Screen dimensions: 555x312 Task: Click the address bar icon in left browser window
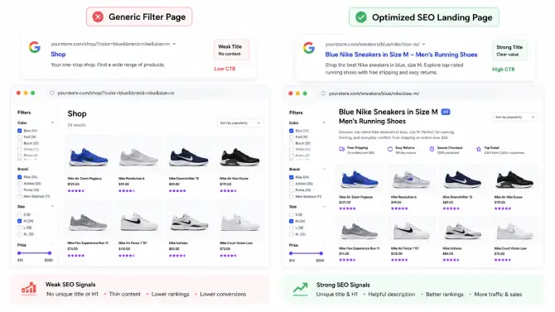coord(51,93)
